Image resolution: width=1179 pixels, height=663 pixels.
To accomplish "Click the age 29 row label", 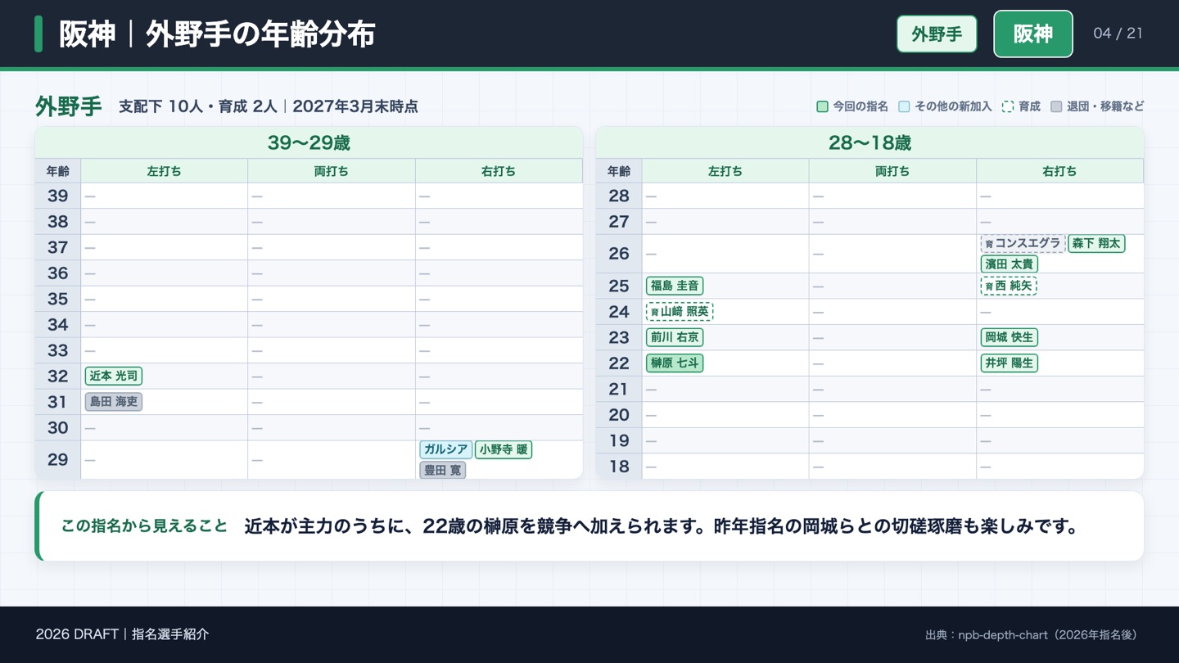I will click(58, 460).
